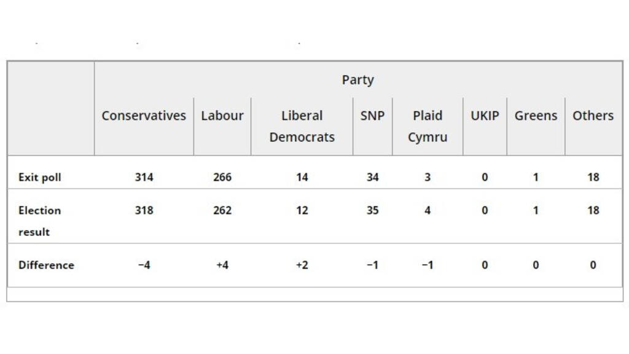Click SNP election result value 35
The width and height of the screenshot is (629, 354).
pyautogui.click(x=372, y=211)
